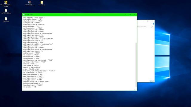Click the line 'pciBridge6.present = "TRUE"'
Image resolution: width=191 pixels, height=107 pixels.
[33, 42]
